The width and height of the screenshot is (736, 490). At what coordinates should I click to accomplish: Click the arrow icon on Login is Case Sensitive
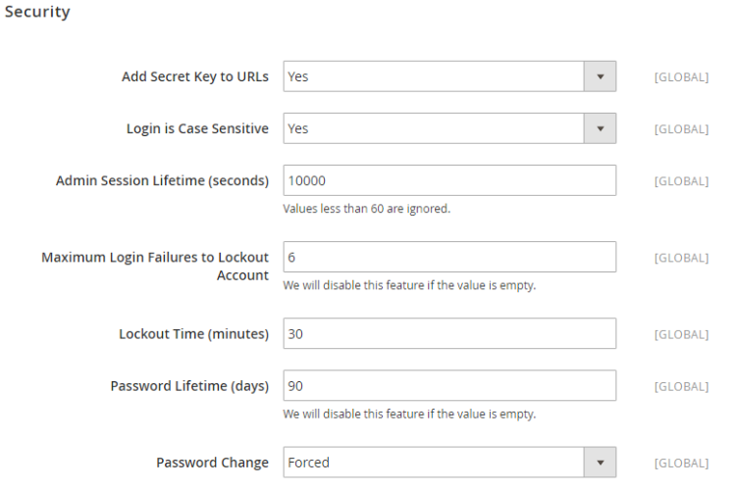pos(600,128)
